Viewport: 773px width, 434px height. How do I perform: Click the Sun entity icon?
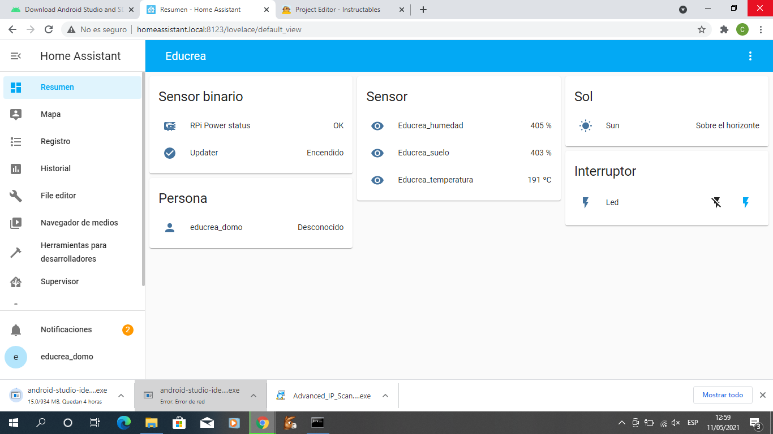[586, 126]
